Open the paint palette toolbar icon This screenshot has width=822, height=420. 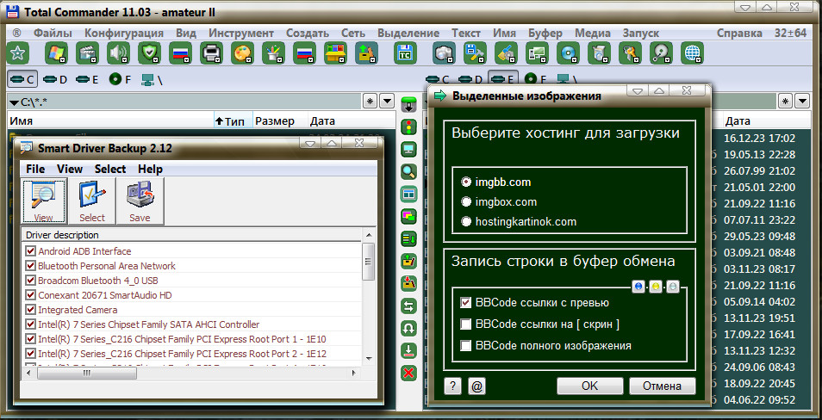coord(242,53)
